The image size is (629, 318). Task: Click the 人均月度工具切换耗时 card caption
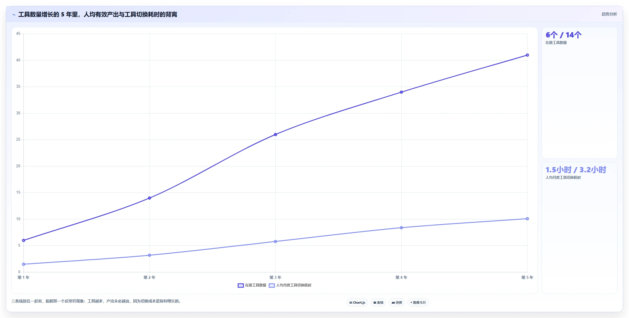(x=563, y=178)
